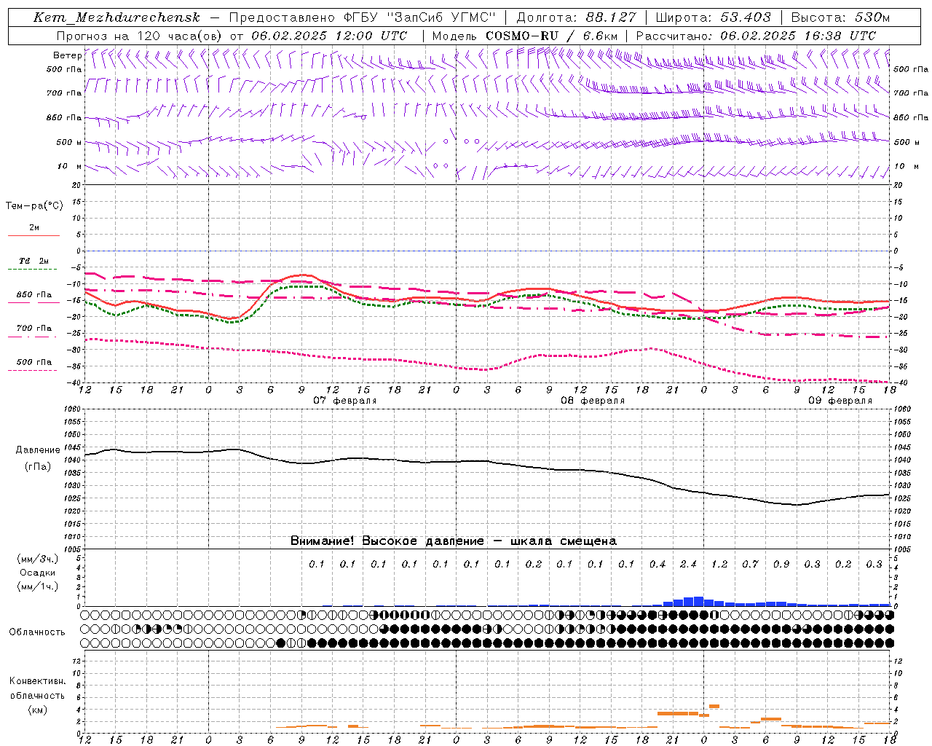Click the 08 февраля date label

[593, 401]
